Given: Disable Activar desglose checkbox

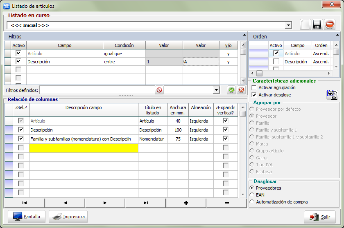Looking at the screenshot, I should point(254,95).
